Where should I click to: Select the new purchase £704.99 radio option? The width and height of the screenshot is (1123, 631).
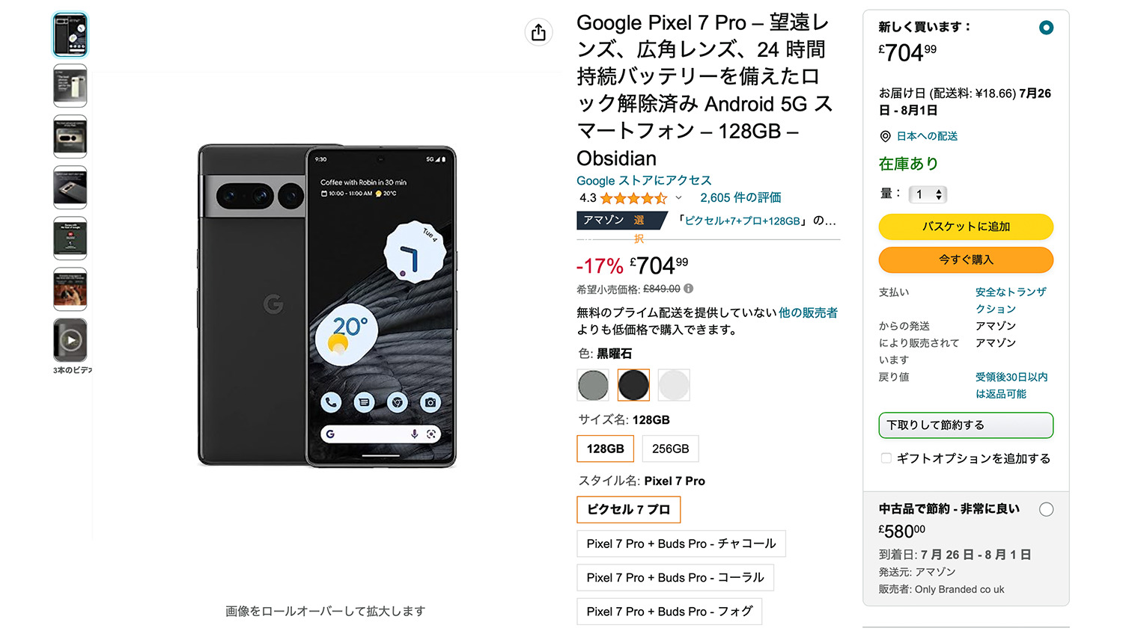(x=1046, y=28)
